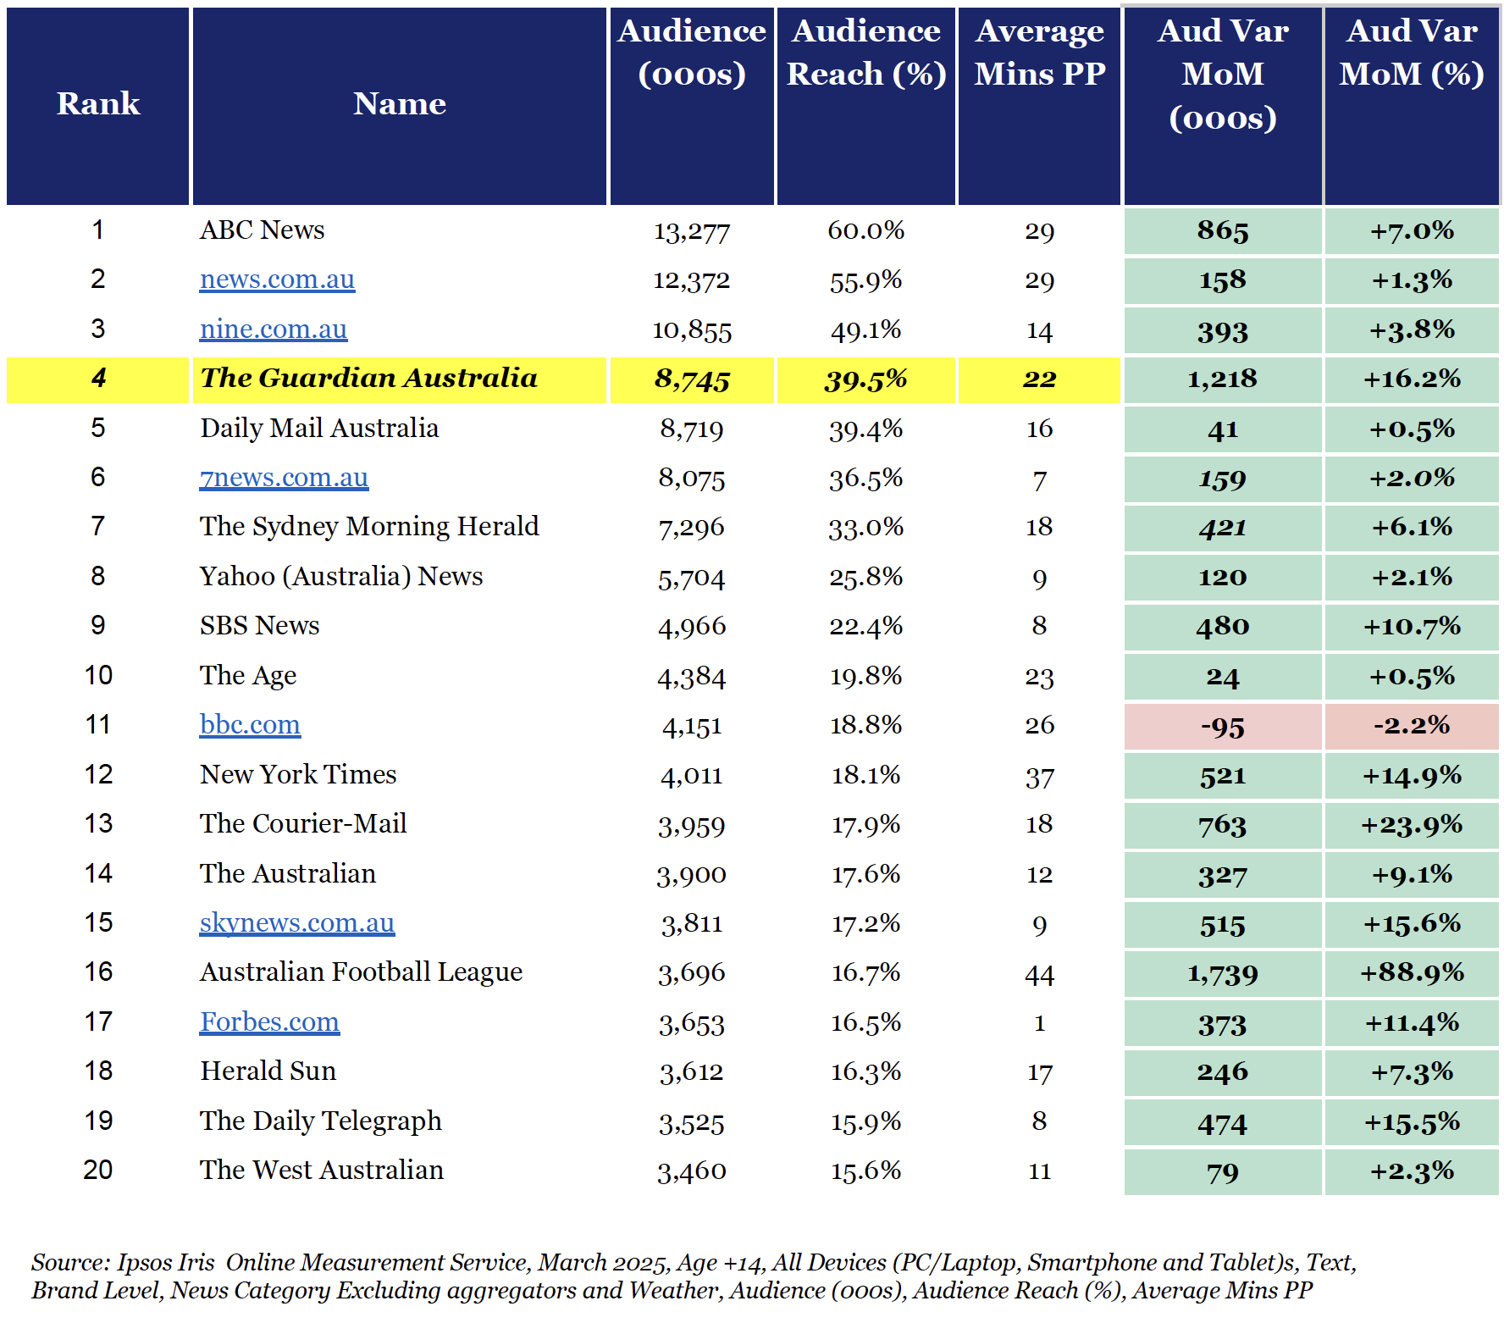Open the skynews.com.au link
Viewport: 1504px width, 1323px height.
coord(296,923)
